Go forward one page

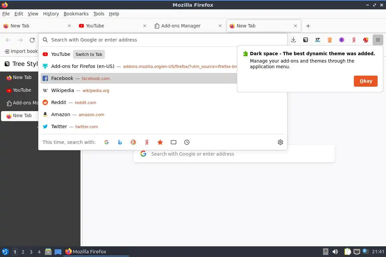click(20, 40)
